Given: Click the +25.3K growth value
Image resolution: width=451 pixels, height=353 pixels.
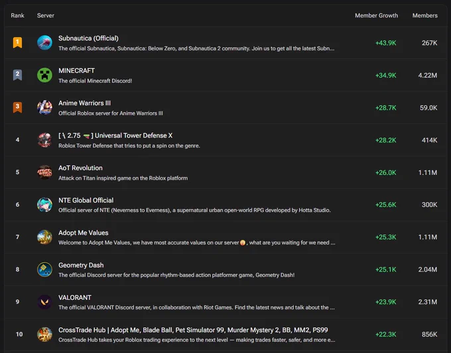Looking at the screenshot, I should point(386,237).
